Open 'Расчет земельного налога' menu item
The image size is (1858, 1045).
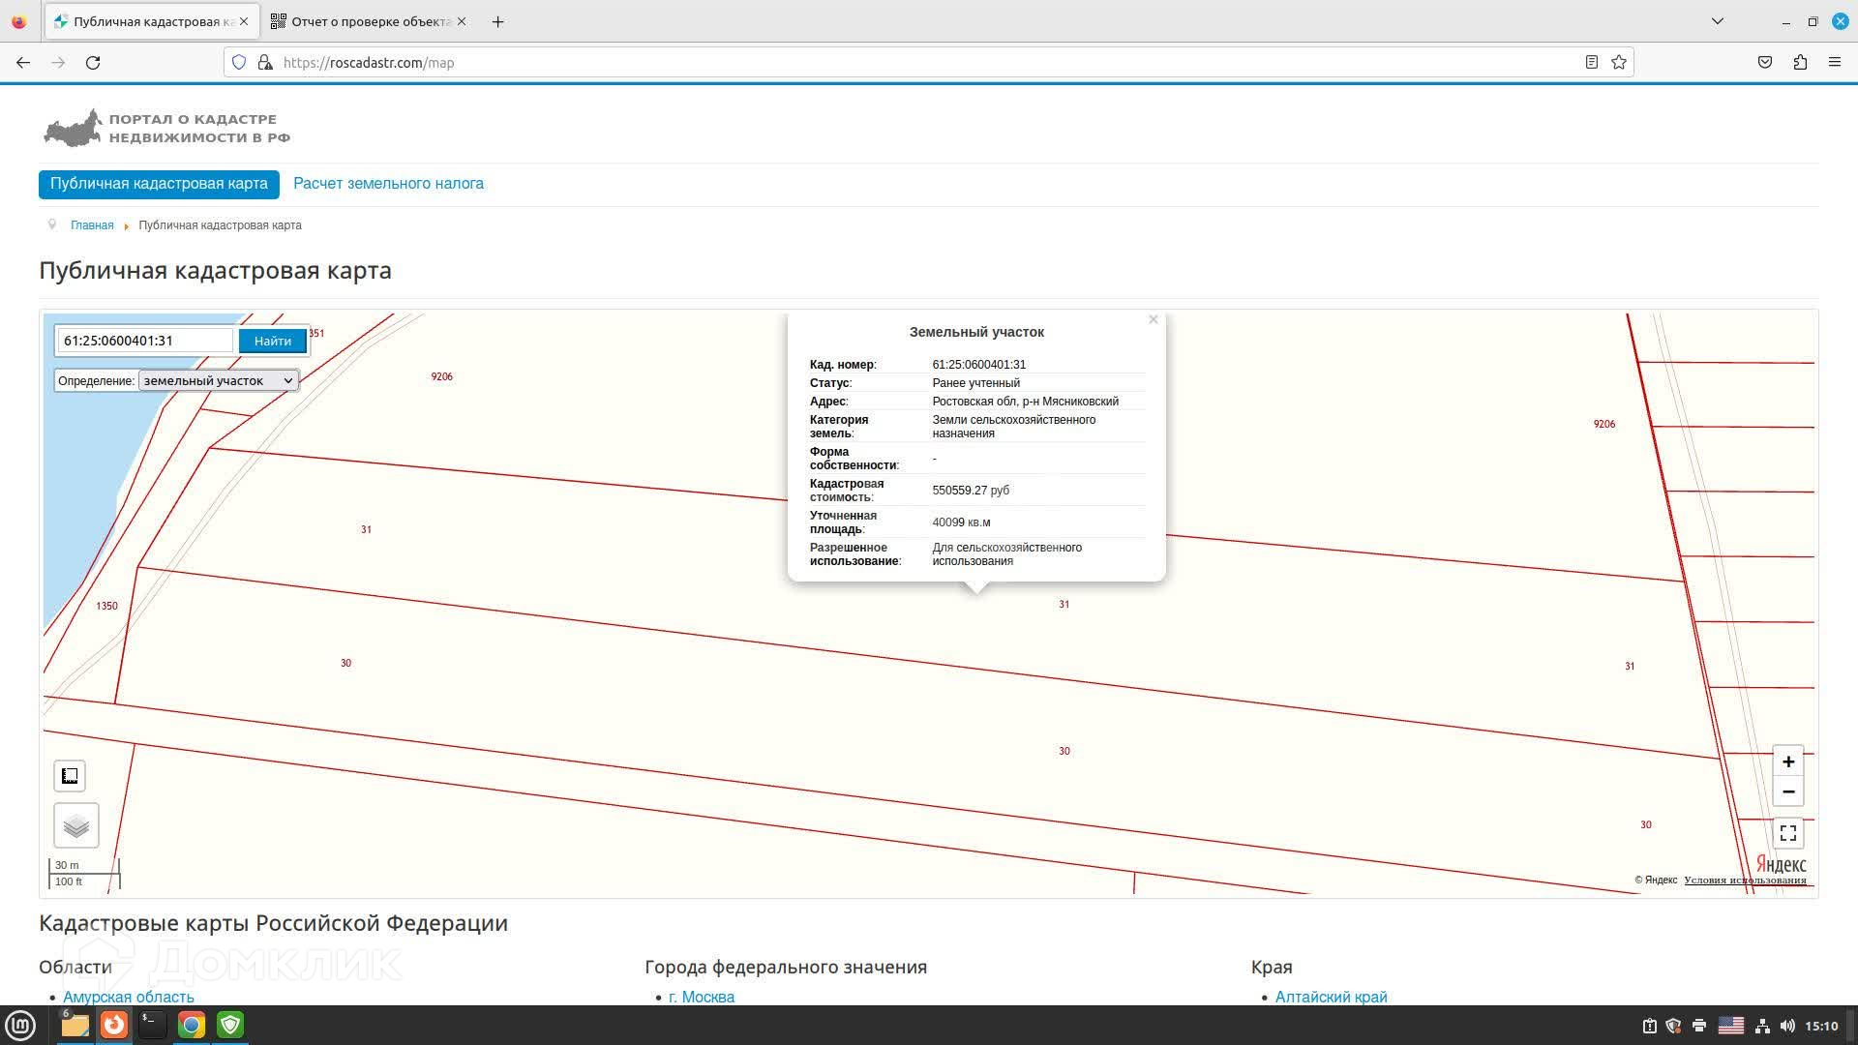click(x=388, y=184)
